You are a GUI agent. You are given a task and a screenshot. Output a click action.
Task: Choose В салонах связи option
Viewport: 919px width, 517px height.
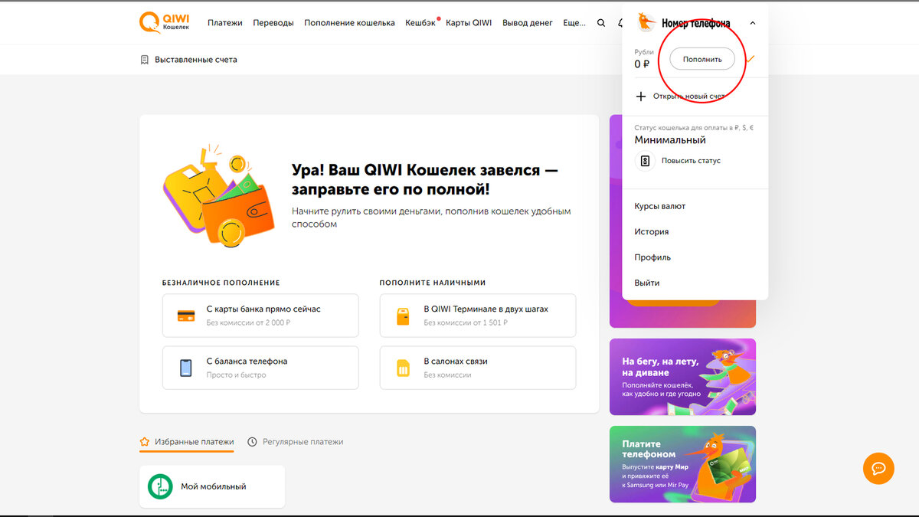coord(478,368)
